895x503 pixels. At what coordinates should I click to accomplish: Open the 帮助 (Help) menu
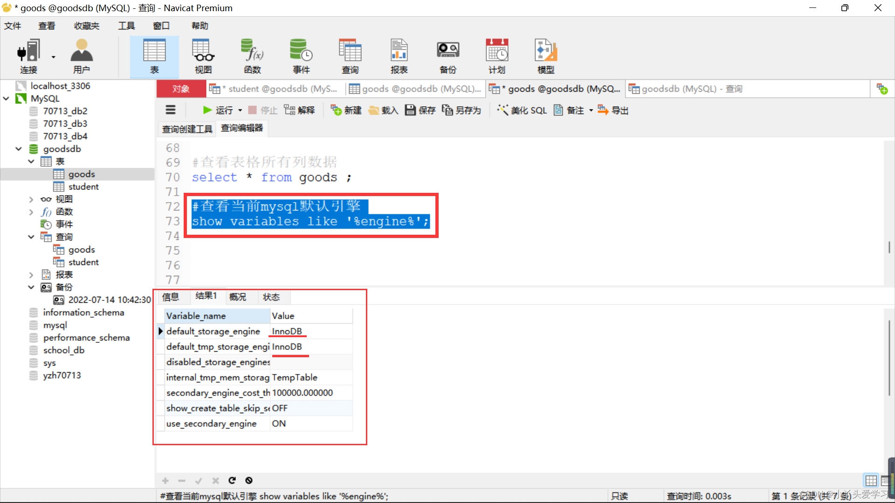pos(200,26)
